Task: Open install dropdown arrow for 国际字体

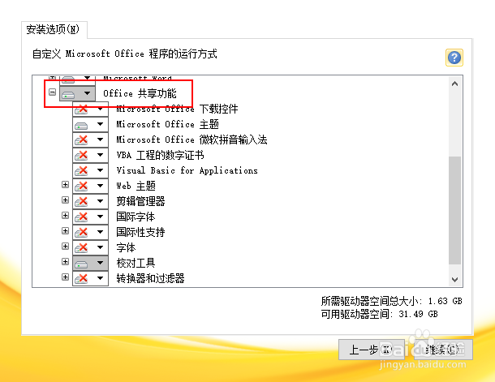Action: [x=101, y=217]
